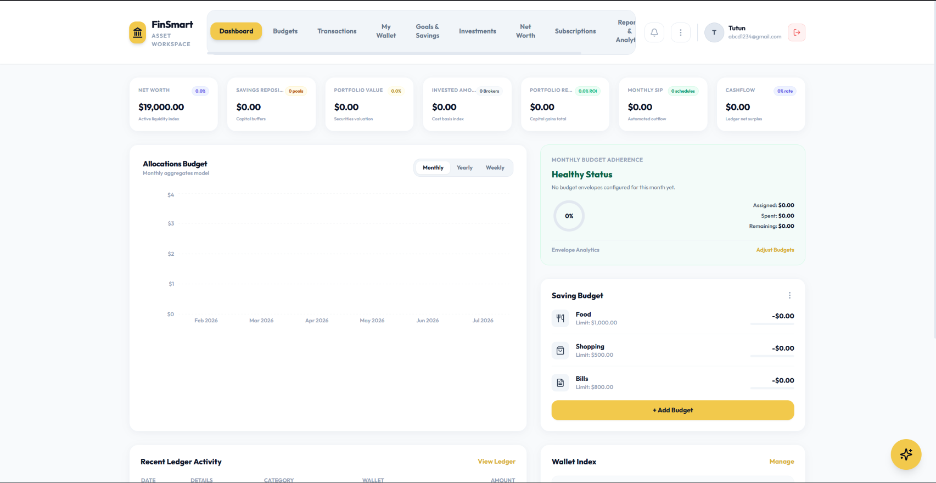Click the logout icon button
936x483 pixels.
pos(797,32)
